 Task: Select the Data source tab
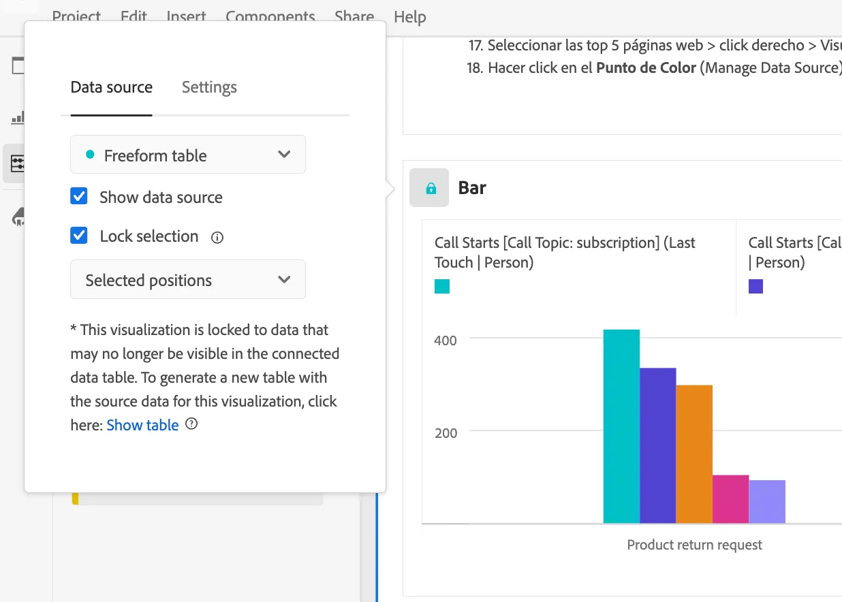click(112, 87)
